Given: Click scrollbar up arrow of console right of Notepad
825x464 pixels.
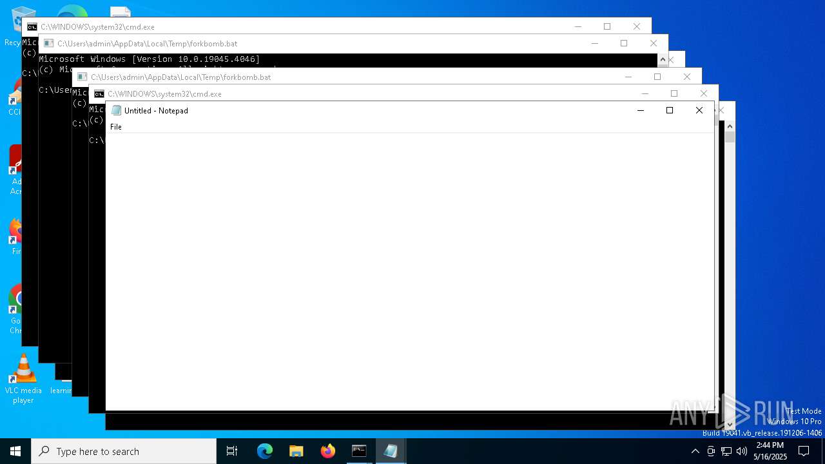Looking at the screenshot, I should [730, 126].
